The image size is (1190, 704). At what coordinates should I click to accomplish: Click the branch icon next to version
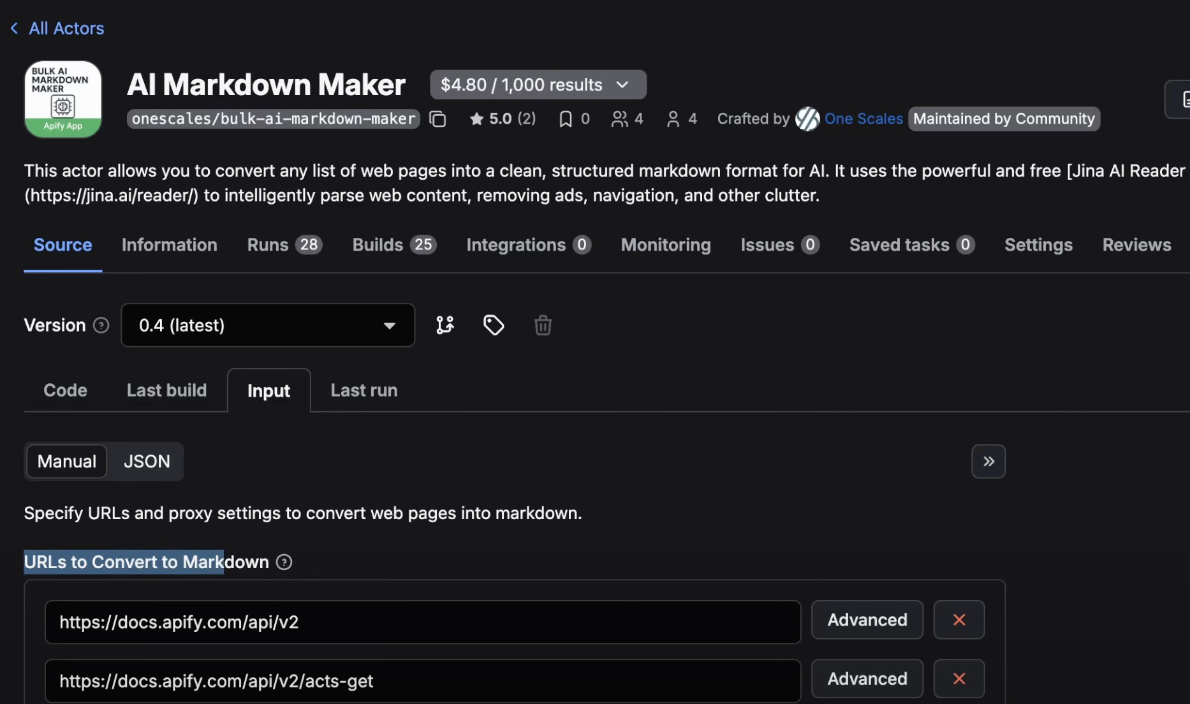pos(444,325)
